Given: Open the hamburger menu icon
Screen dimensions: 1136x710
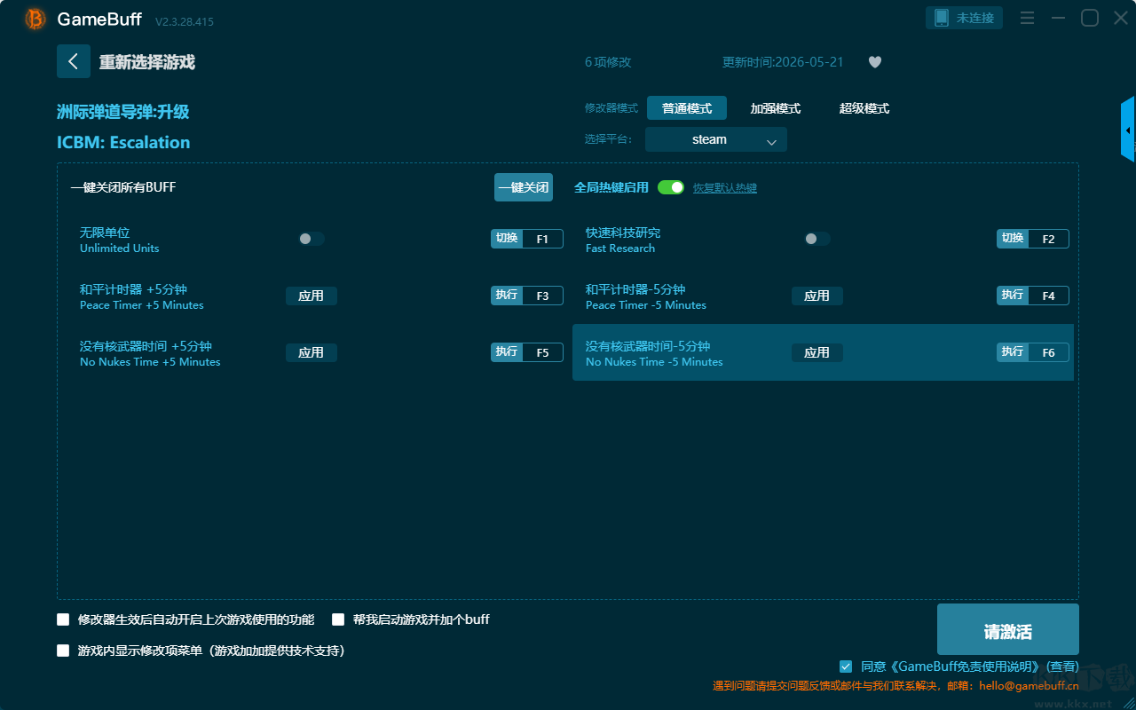Looking at the screenshot, I should [1027, 18].
